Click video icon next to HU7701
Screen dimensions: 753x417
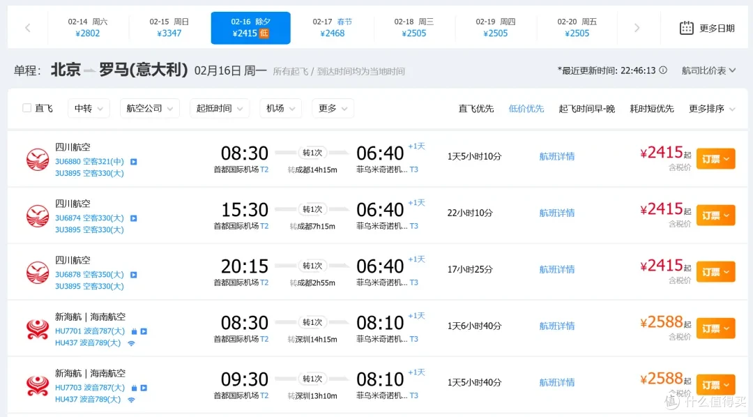point(144,331)
